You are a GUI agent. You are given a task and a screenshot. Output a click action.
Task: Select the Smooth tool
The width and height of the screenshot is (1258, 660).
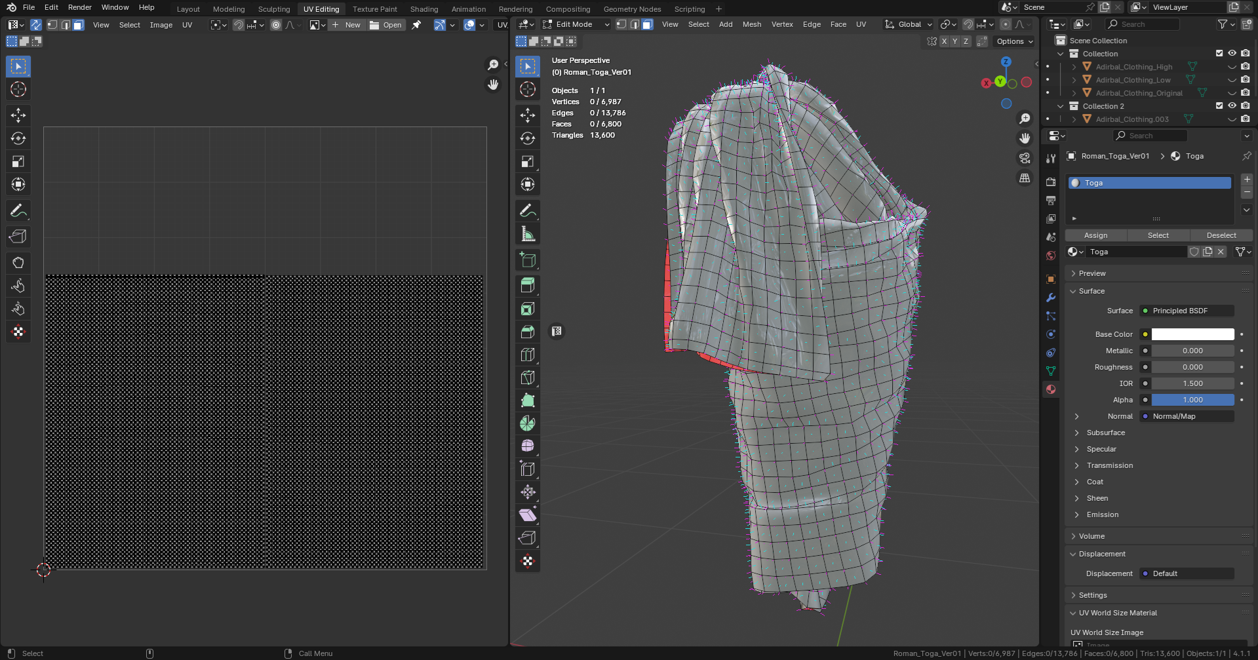(528, 446)
